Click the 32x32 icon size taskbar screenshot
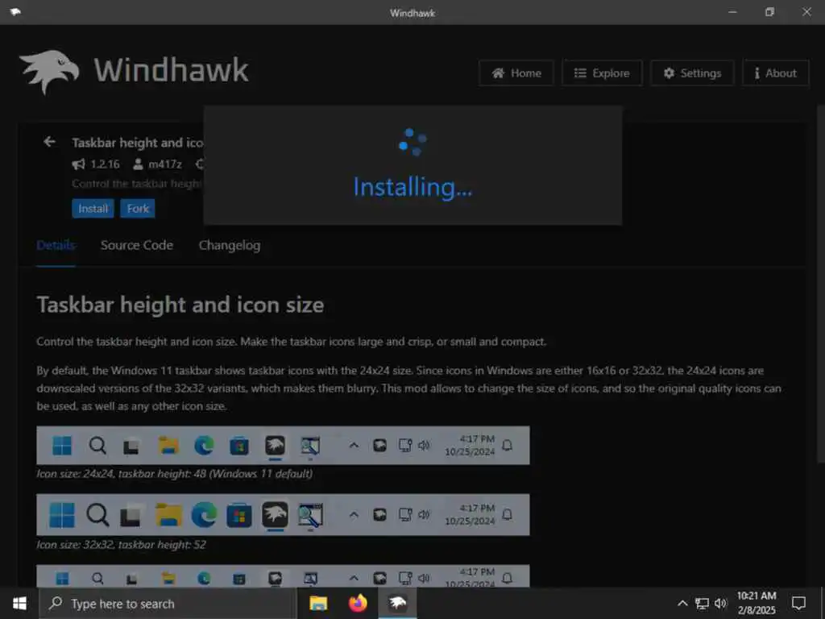Viewport: 825px width, 619px height. tap(283, 514)
